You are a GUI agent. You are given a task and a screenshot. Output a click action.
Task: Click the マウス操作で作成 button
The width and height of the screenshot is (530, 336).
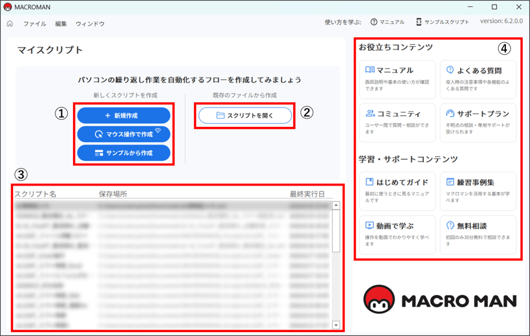[x=124, y=134]
